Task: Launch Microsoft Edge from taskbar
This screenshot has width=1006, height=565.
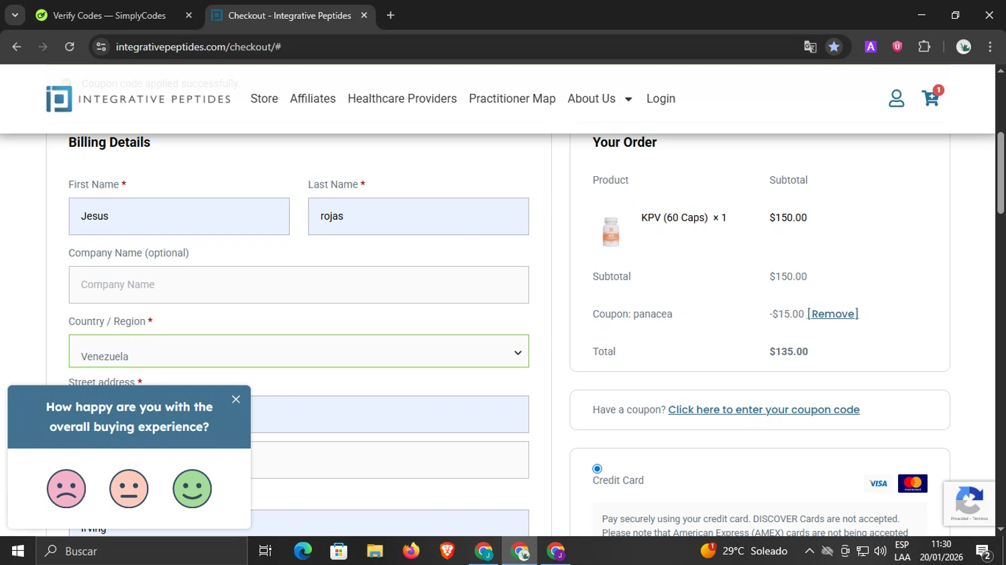Action: [x=303, y=551]
